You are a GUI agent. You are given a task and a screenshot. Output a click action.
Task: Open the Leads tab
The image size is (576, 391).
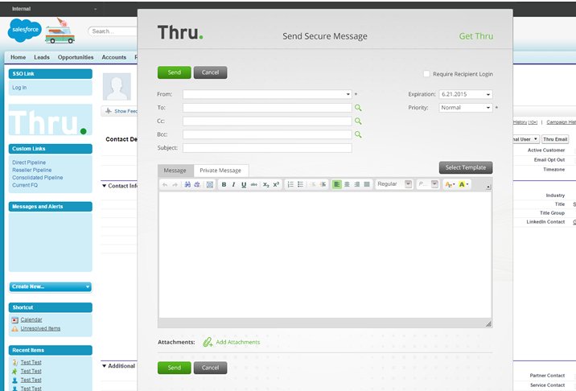pyautogui.click(x=42, y=57)
